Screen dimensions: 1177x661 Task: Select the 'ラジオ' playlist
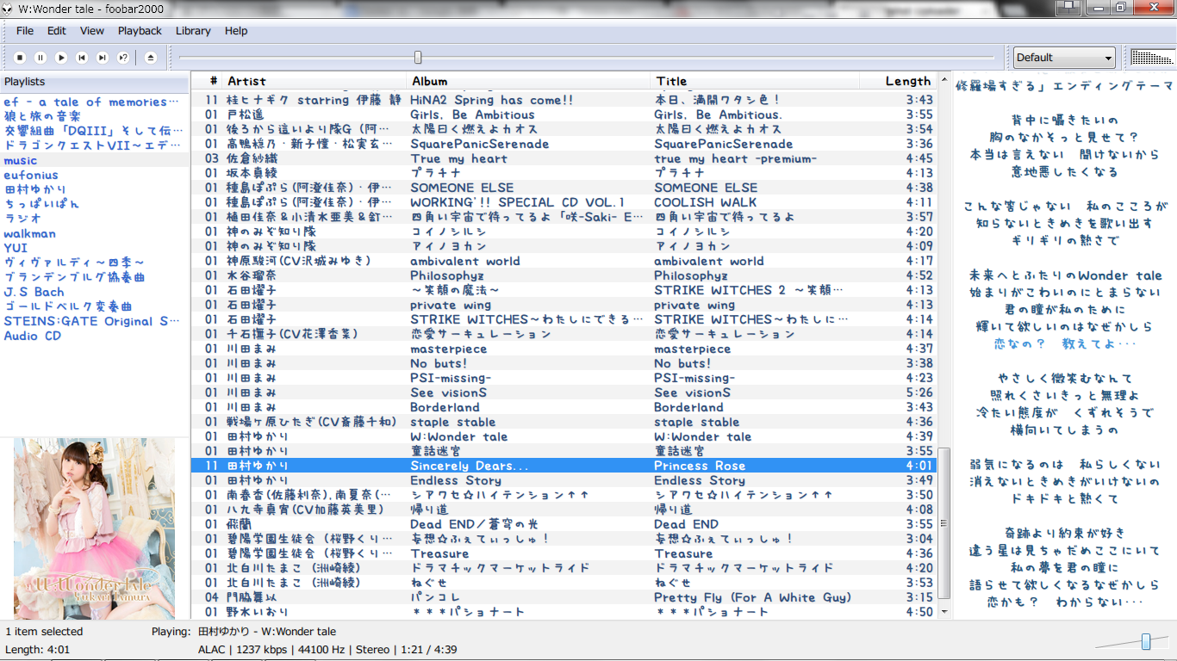[22, 219]
